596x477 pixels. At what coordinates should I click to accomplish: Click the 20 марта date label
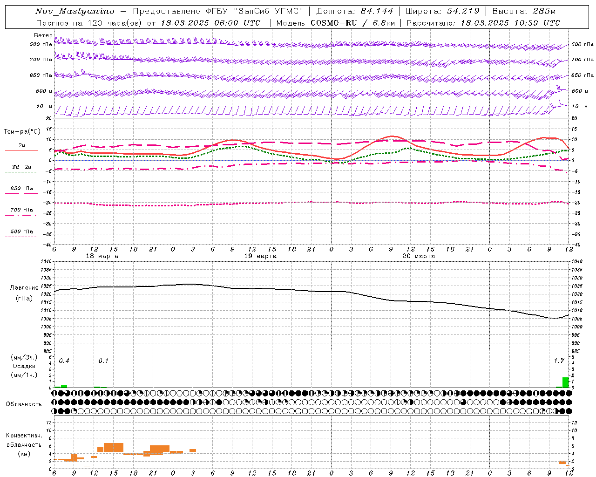pos(419,256)
